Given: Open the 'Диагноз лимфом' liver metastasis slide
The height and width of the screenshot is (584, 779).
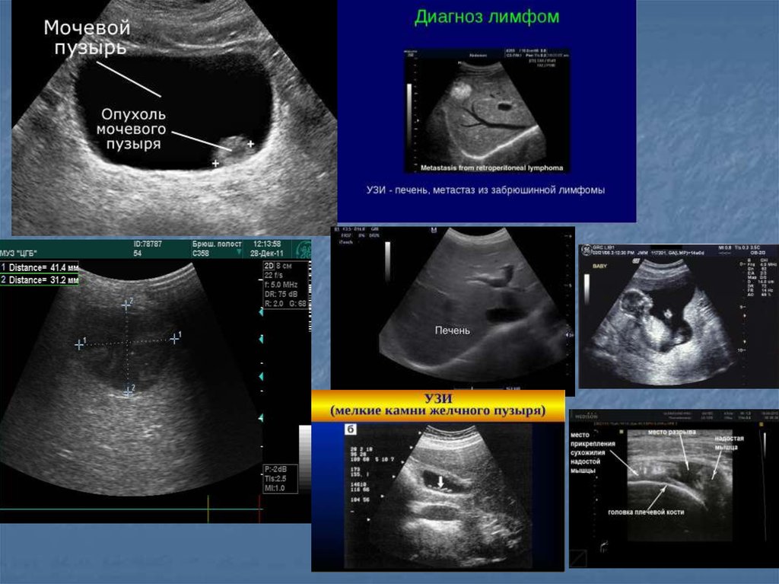Looking at the screenshot, I should tap(487, 111).
